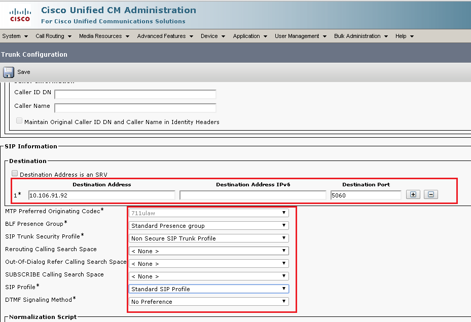Check Maintain Original Caller ID DN option
The height and width of the screenshot is (322, 471).
coord(19,120)
